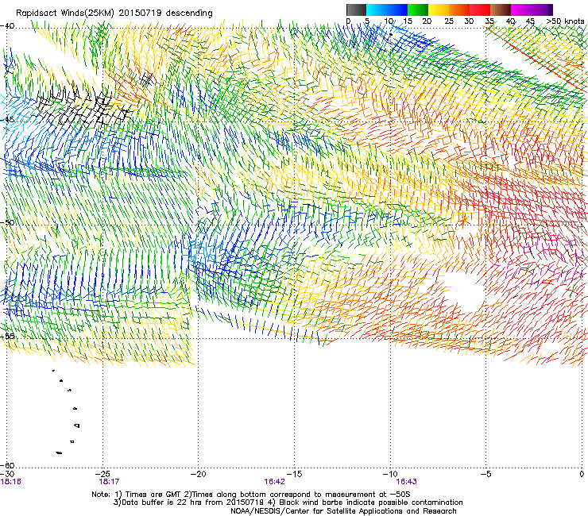Image resolution: width=588 pixels, height=516 pixels.
Task: Click the -55 latitude label
Action: point(7,336)
